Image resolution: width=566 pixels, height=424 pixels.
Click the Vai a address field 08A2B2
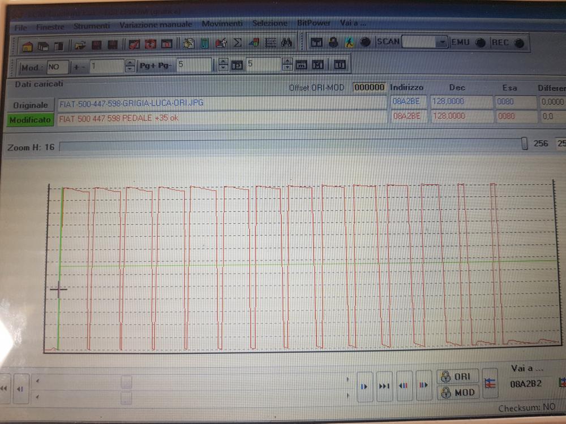point(526,383)
